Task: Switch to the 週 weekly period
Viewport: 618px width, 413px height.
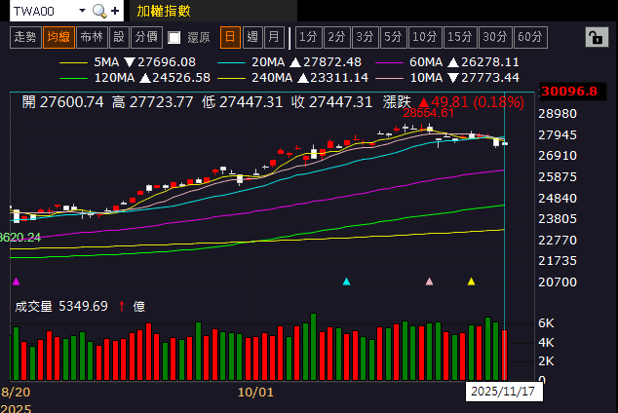Action: tap(252, 37)
